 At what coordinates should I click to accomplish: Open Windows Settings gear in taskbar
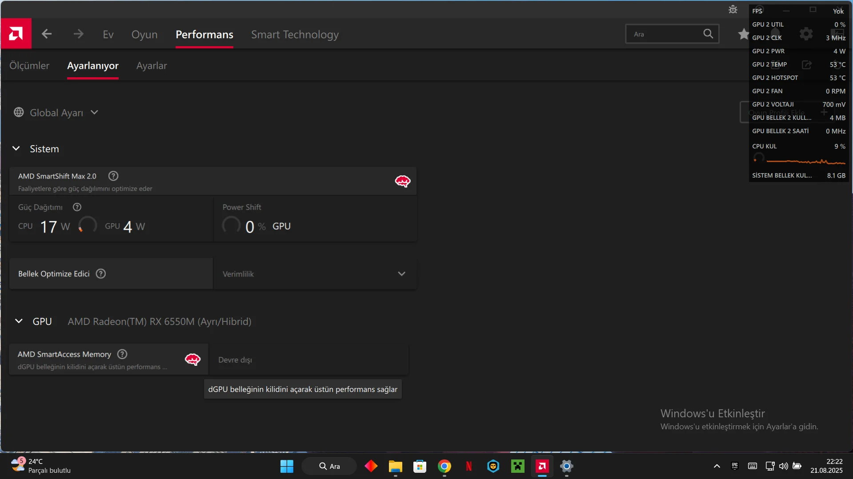click(x=566, y=466)
